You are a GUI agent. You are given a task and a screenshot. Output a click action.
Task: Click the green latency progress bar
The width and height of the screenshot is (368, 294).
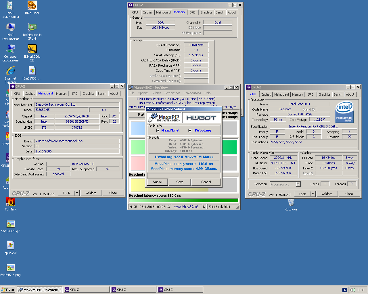(x=183, y=201)
